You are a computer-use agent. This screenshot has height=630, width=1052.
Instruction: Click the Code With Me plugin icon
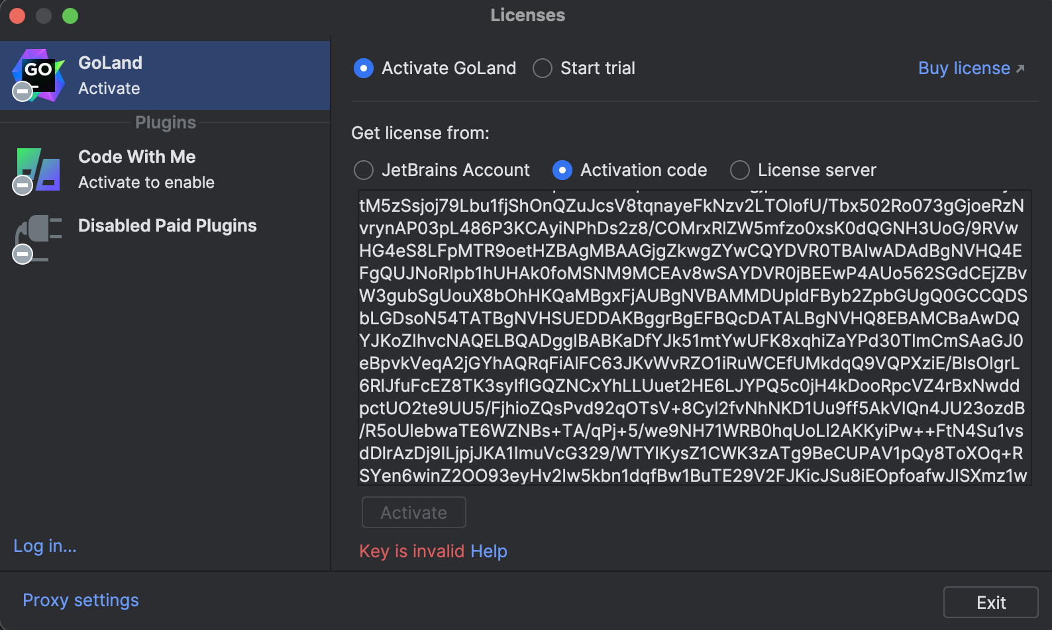point(38,169)
